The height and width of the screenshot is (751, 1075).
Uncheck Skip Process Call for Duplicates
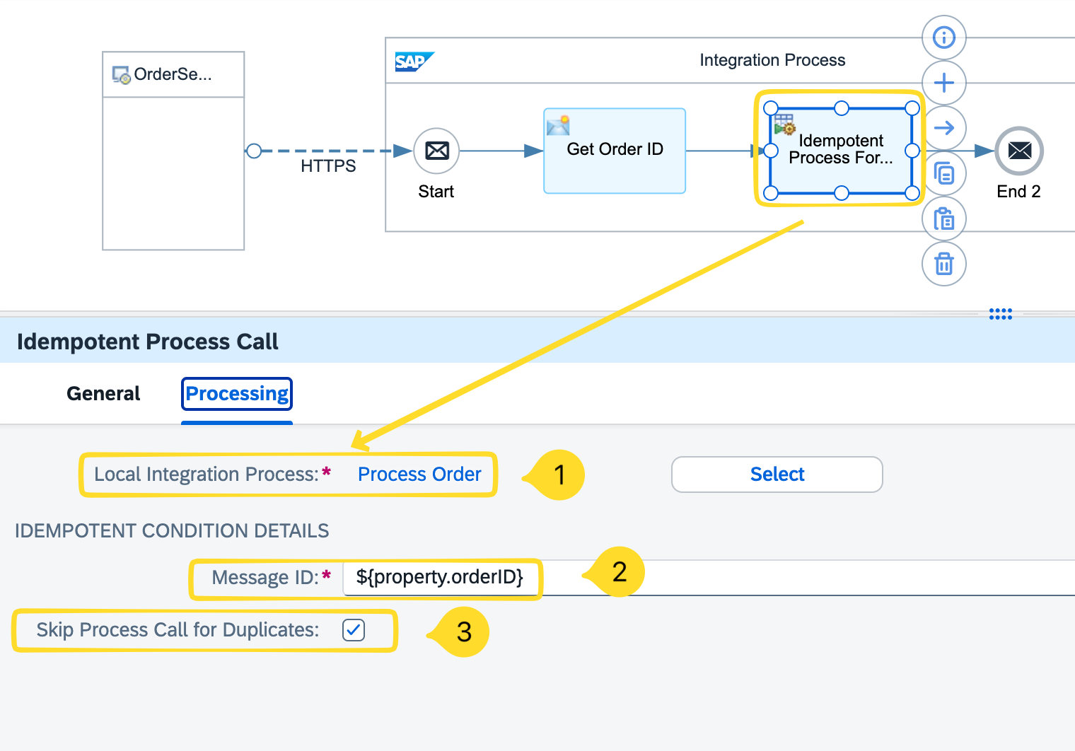coord(354,629)
